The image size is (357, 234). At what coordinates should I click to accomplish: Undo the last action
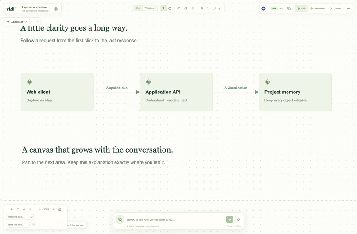208,8
